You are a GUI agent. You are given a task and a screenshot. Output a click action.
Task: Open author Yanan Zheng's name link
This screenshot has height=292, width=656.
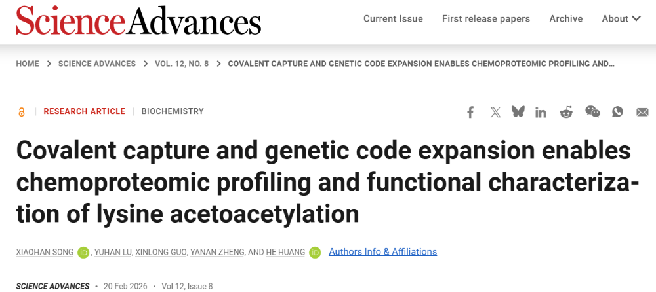(x=215, y=252)
